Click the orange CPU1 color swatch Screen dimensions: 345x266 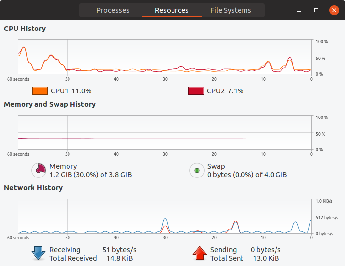click(39, 91)
